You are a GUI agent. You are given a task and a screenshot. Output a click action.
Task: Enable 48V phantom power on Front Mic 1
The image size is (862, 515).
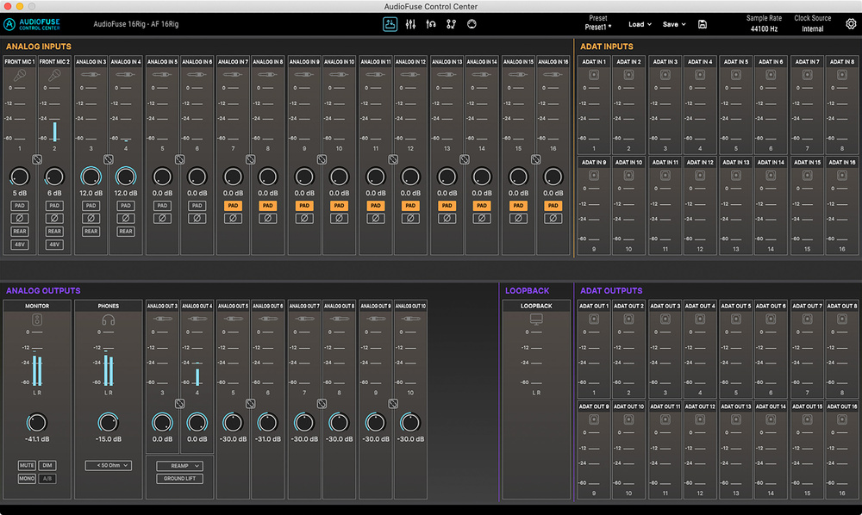point(19,245)
